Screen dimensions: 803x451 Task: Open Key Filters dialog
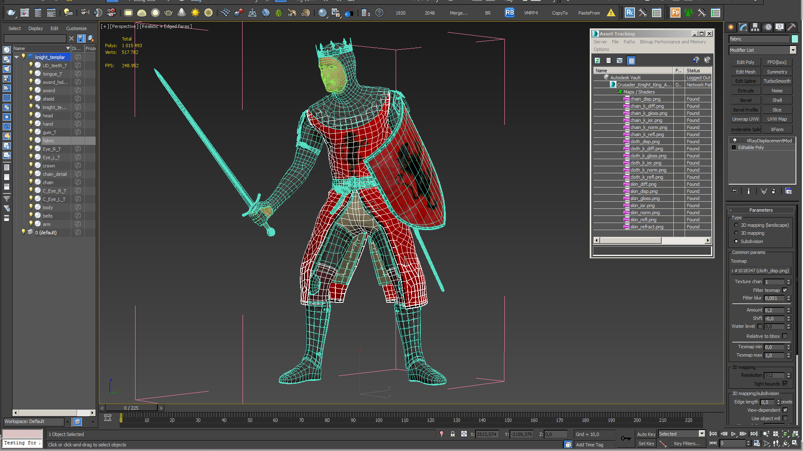tap(687, 443)
